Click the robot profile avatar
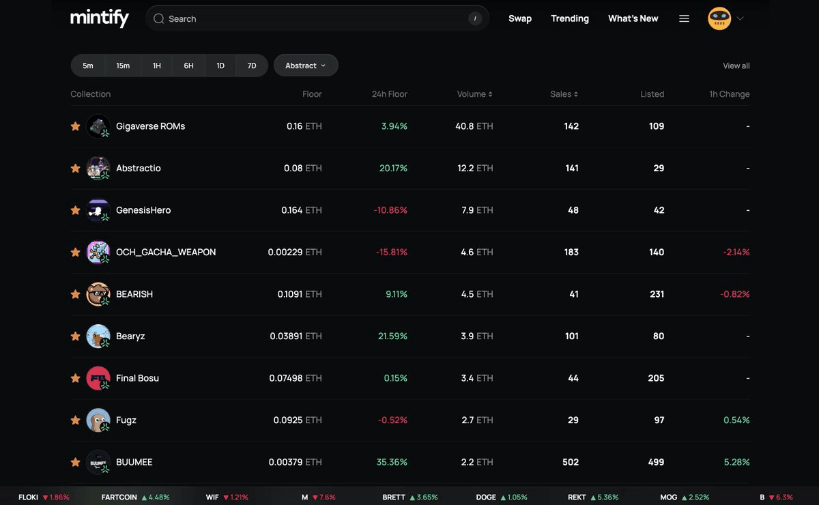The height and width of the screenshot is (505, 819). pos(719,18)
